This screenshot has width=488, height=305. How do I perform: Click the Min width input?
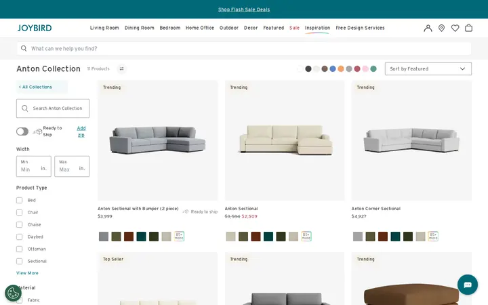coord(34,166)
